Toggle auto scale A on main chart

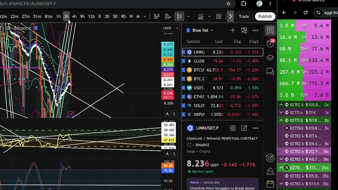167,114
